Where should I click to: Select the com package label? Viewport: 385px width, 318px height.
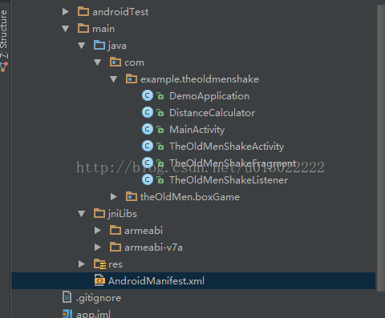pos(134,62)
